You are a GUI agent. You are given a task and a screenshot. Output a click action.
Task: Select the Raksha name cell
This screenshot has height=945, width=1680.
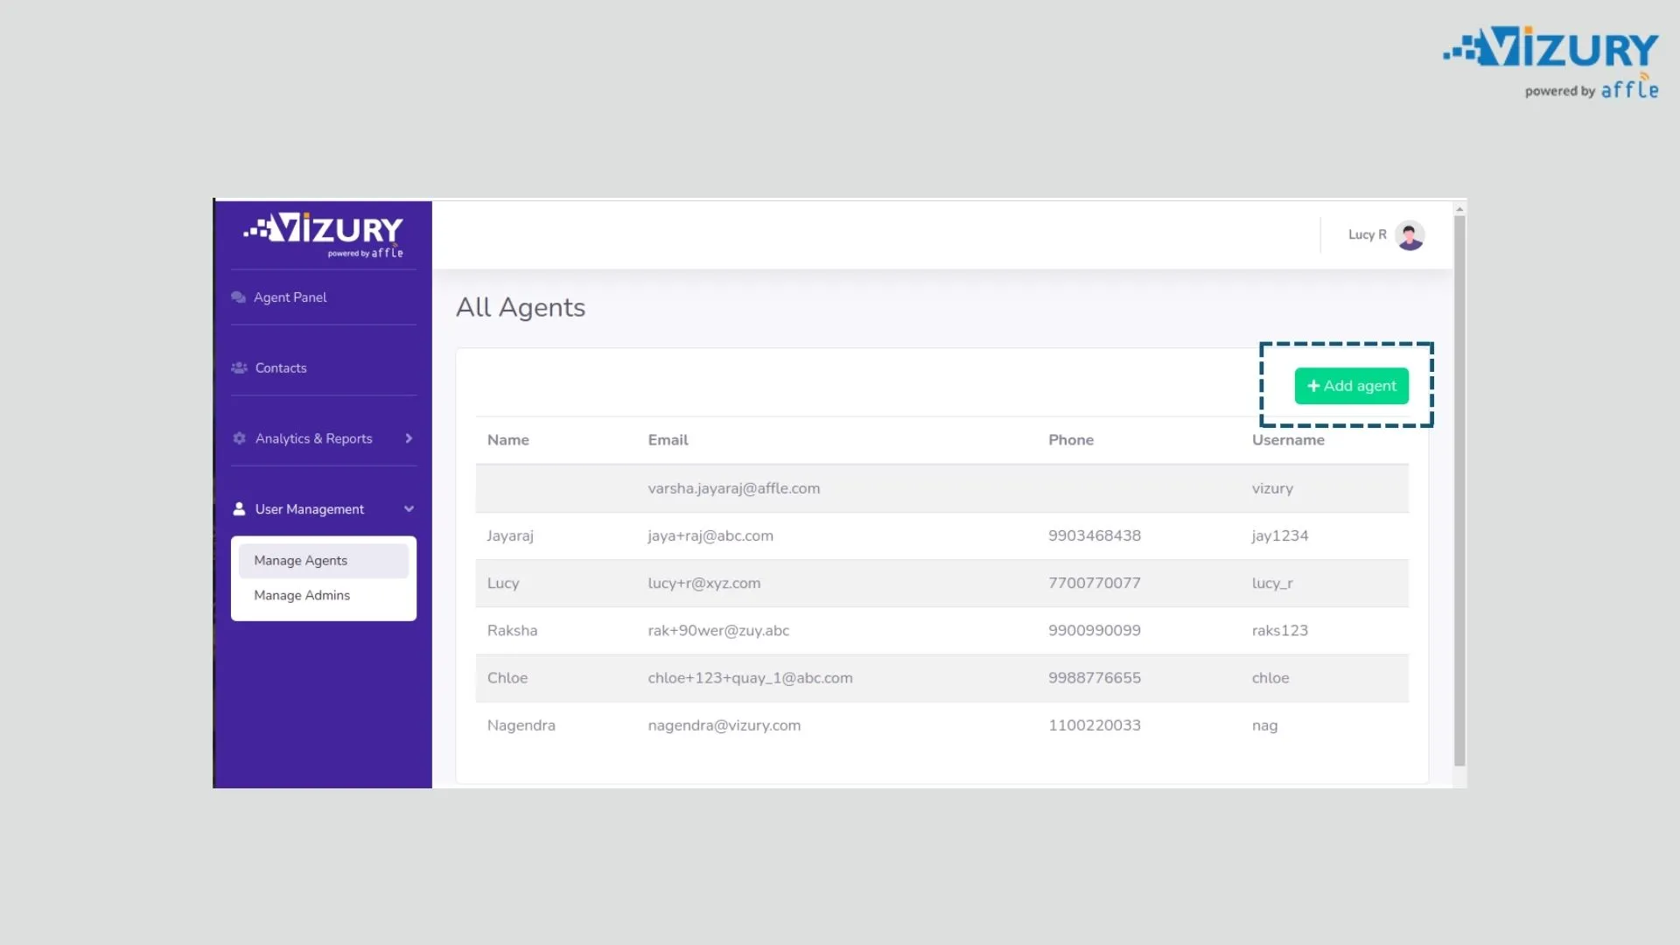pos(512,630)
